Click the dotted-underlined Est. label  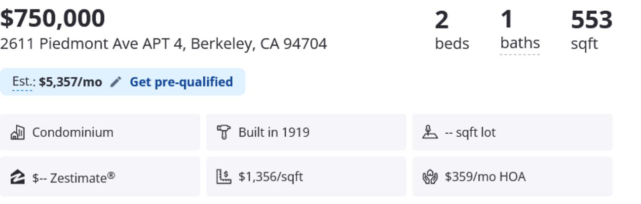click(x=22, y=82)
